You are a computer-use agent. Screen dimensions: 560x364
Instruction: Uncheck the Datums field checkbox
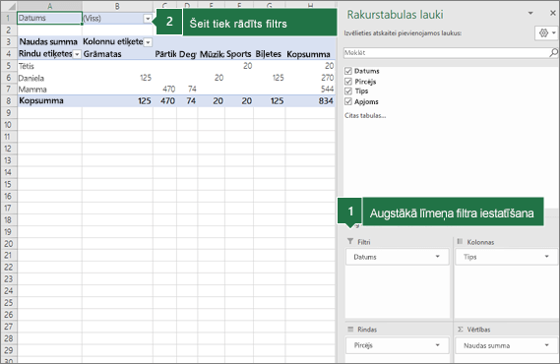click(x=348, y=71)
